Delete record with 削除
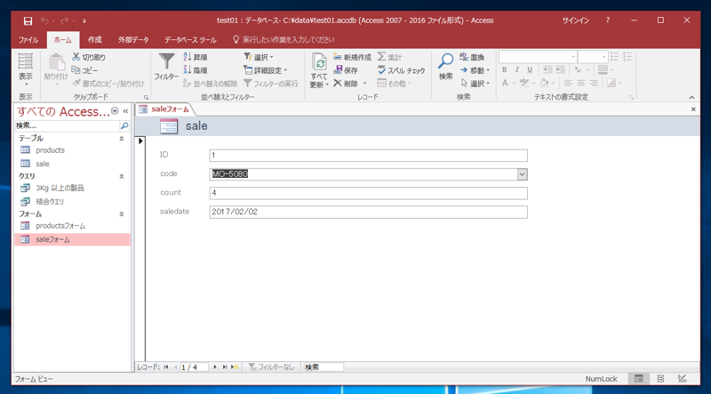 (x=346, y=84)
